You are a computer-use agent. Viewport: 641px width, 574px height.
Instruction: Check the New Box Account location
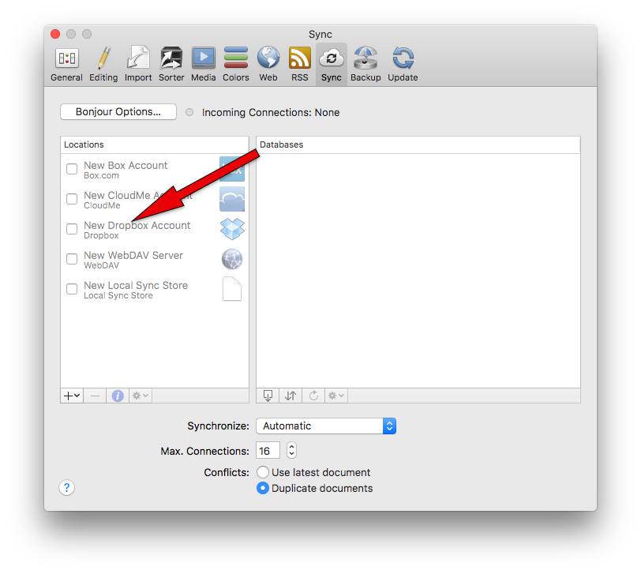coord(72,169)
